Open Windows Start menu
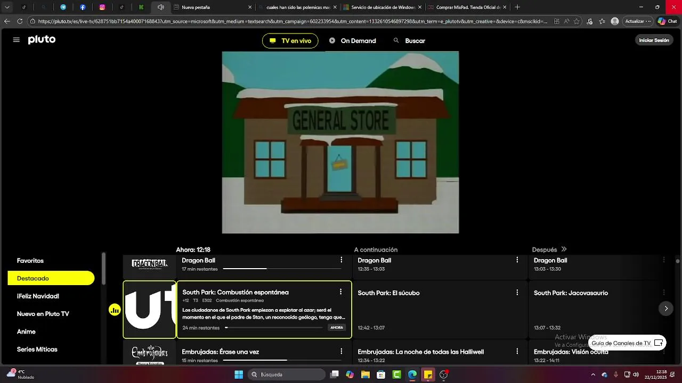This screenshot has height=383, width=682. (x=239, y=374)
